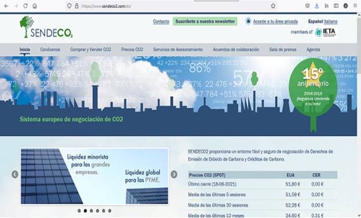This screenshot has width=361, height=218.
Task: Switch language to Italiano
Action: click(331, 21)
